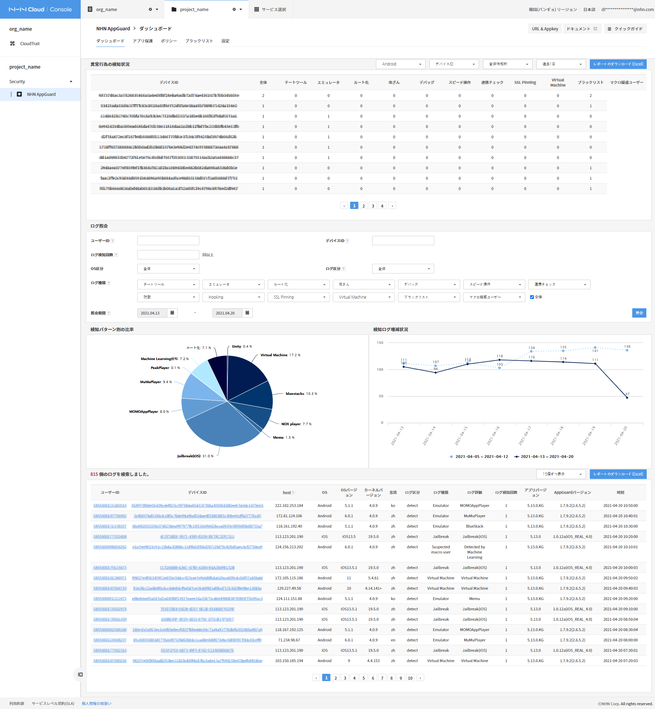Click the 韓国(パンギョ) リージョン selector

click(553, 10)
